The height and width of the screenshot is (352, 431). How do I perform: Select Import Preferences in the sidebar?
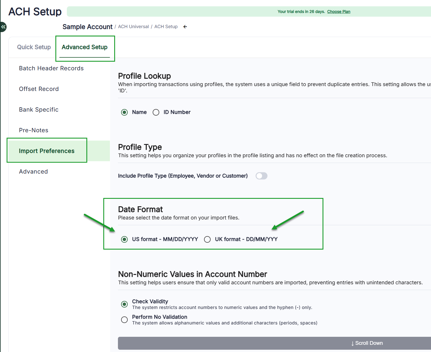click(47, 151)
